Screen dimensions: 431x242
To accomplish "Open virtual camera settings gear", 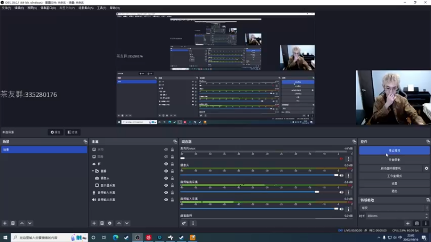I will tap(426, 168).
